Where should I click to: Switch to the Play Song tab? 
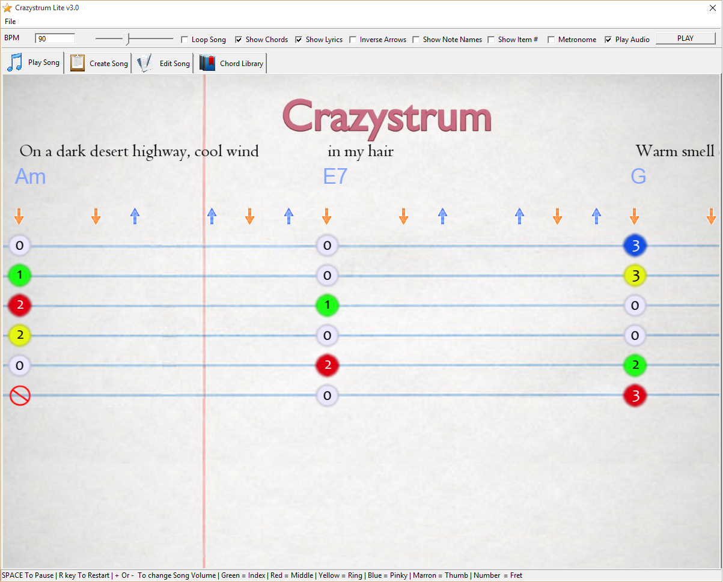tap(34, 62)
